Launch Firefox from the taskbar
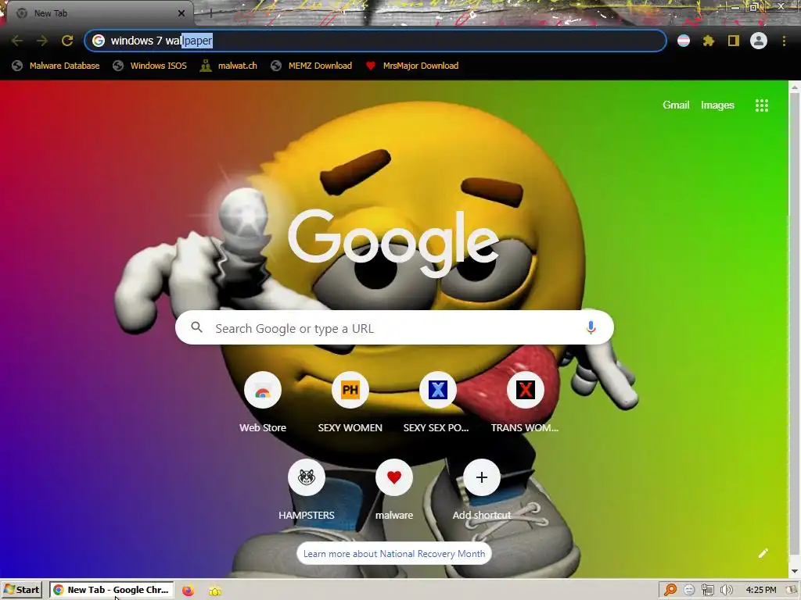The height and width of the screenshot is (600, 801). 188,591
